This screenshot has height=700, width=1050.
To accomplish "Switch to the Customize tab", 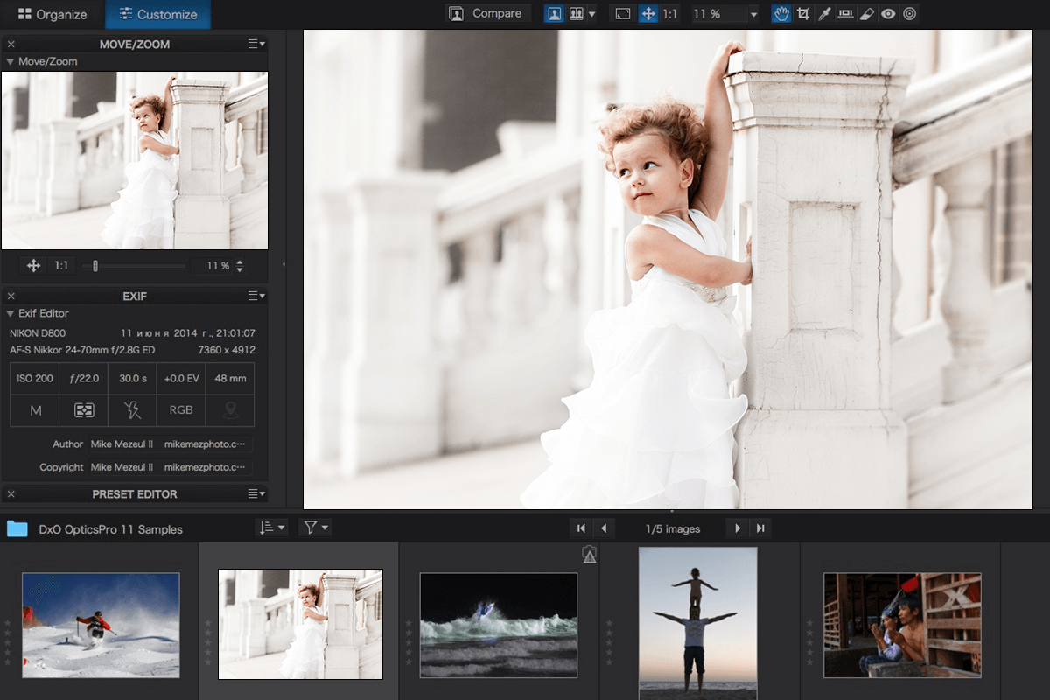I will 158,14.
